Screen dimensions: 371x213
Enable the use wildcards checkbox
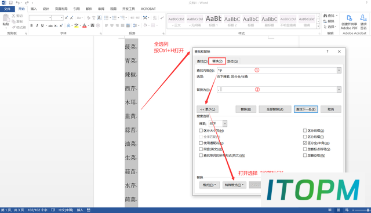201,143
